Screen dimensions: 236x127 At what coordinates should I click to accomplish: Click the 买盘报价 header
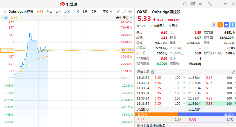pyautogui.click(x=143, y=109)
